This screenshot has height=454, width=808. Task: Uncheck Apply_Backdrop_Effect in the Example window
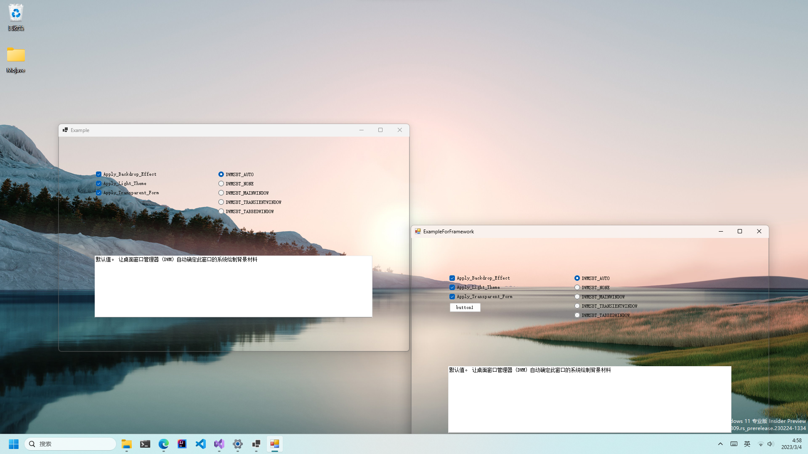[x=98, y=174]
